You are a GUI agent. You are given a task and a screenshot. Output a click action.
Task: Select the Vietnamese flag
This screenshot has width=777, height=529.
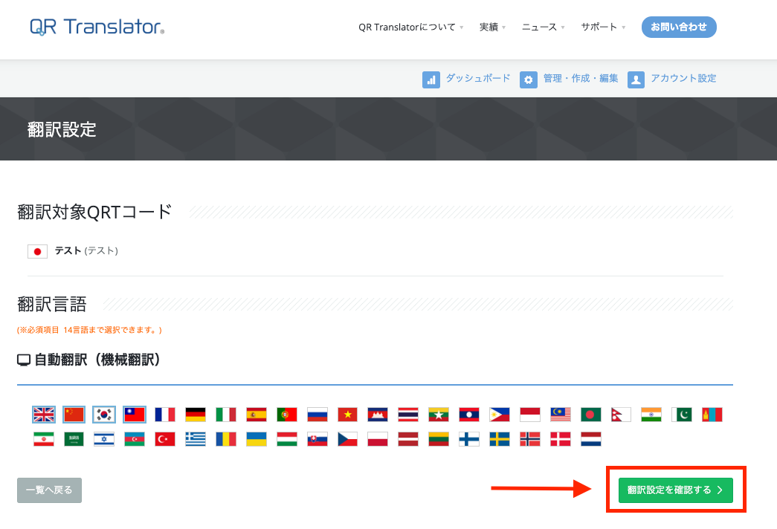(347, 415)
